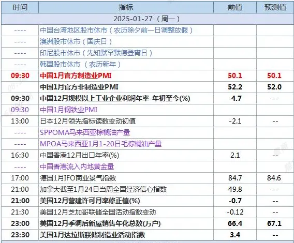Screen dimensions: 294x243
Task: Click the 指标 column header
Action: pyautogui.click(x=126, y=7)
